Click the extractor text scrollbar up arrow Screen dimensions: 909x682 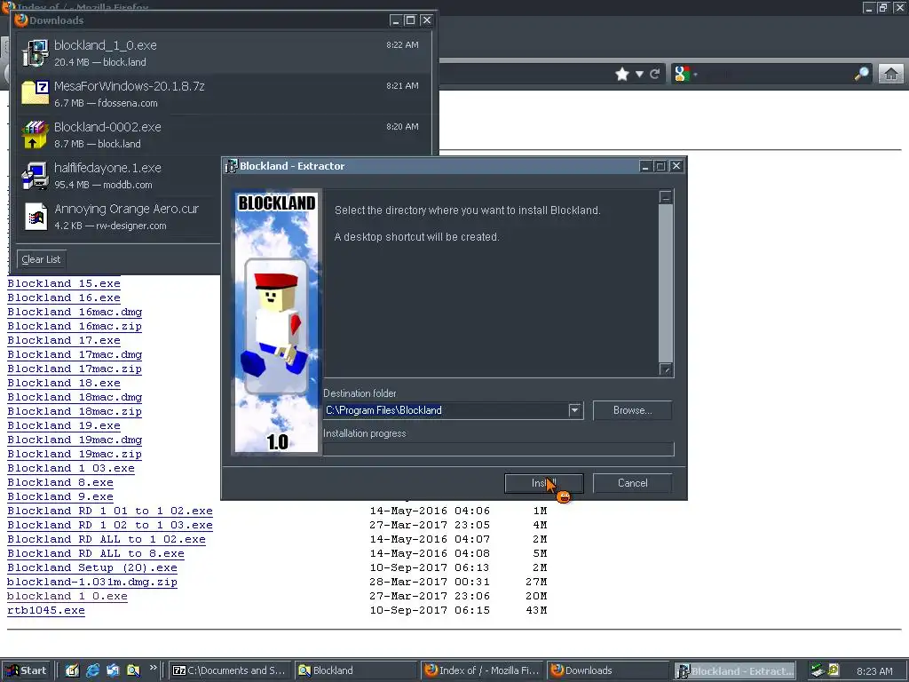click(x=666, y=197)
